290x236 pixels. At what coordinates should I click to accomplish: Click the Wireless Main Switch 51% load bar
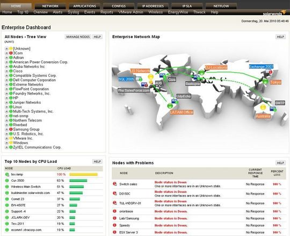(x=77, y=187)
